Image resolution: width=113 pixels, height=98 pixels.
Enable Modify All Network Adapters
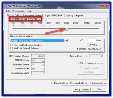25,48
